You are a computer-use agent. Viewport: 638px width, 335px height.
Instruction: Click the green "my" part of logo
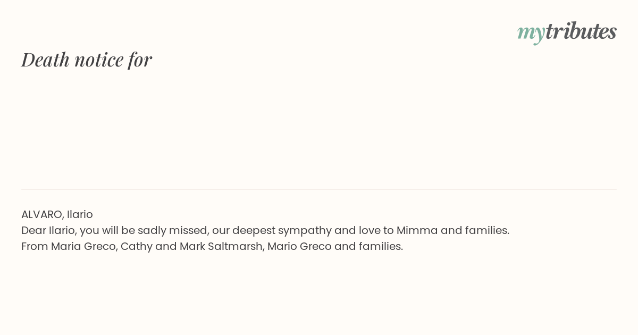[x=531, y=33]
